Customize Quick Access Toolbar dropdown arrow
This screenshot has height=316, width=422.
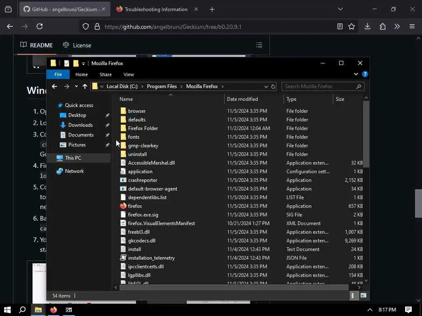coord(83,63)
